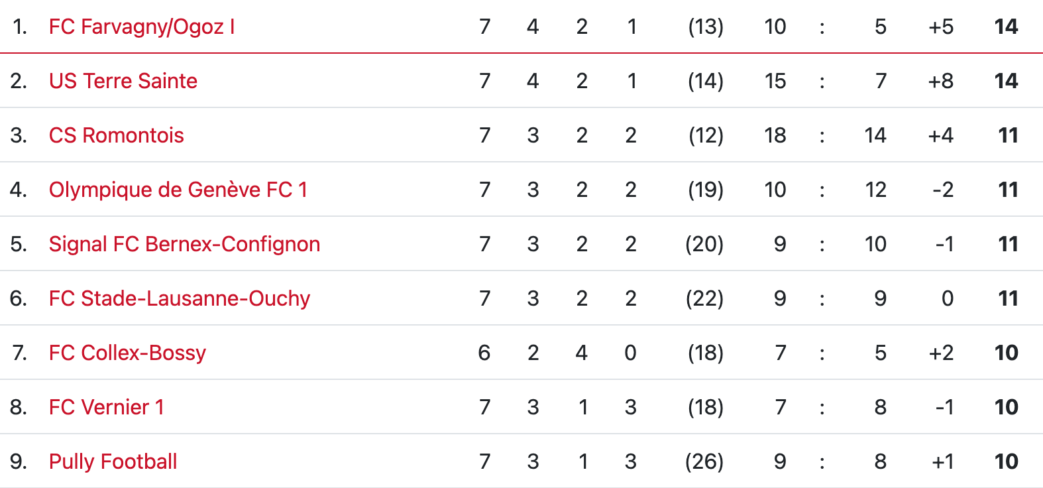Viewport: 1043px width, 488px height.
Task: Click the -2 goal difference of Olympique de Genève
Action: click(x=943, y=190)
